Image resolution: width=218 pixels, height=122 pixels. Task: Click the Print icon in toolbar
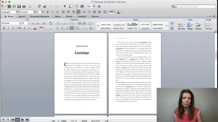[24, 6]
